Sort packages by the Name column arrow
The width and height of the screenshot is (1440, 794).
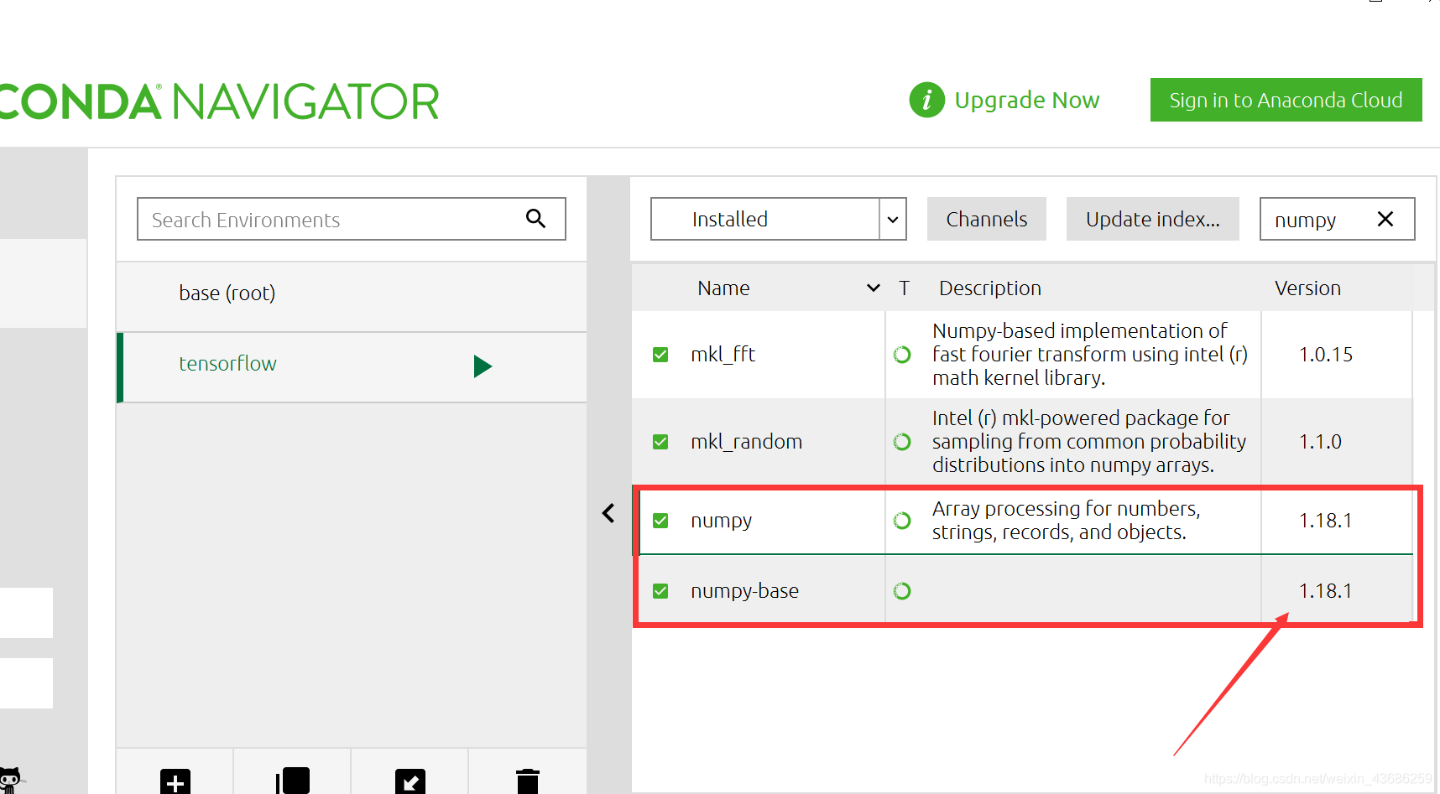pyautogui.click(x=874, y=288)
